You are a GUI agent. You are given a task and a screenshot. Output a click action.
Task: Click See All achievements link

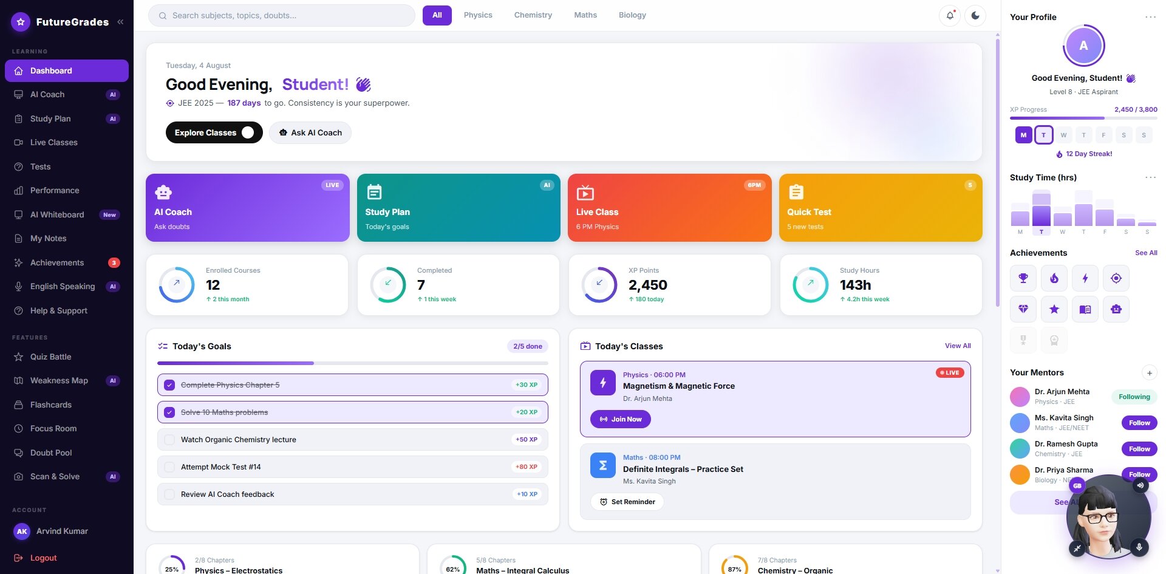(1146, 253)
